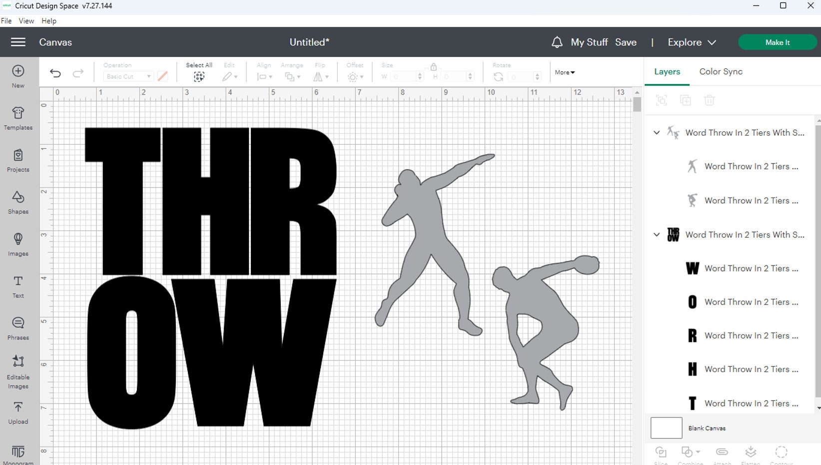Open the File menu

(6, 20)
